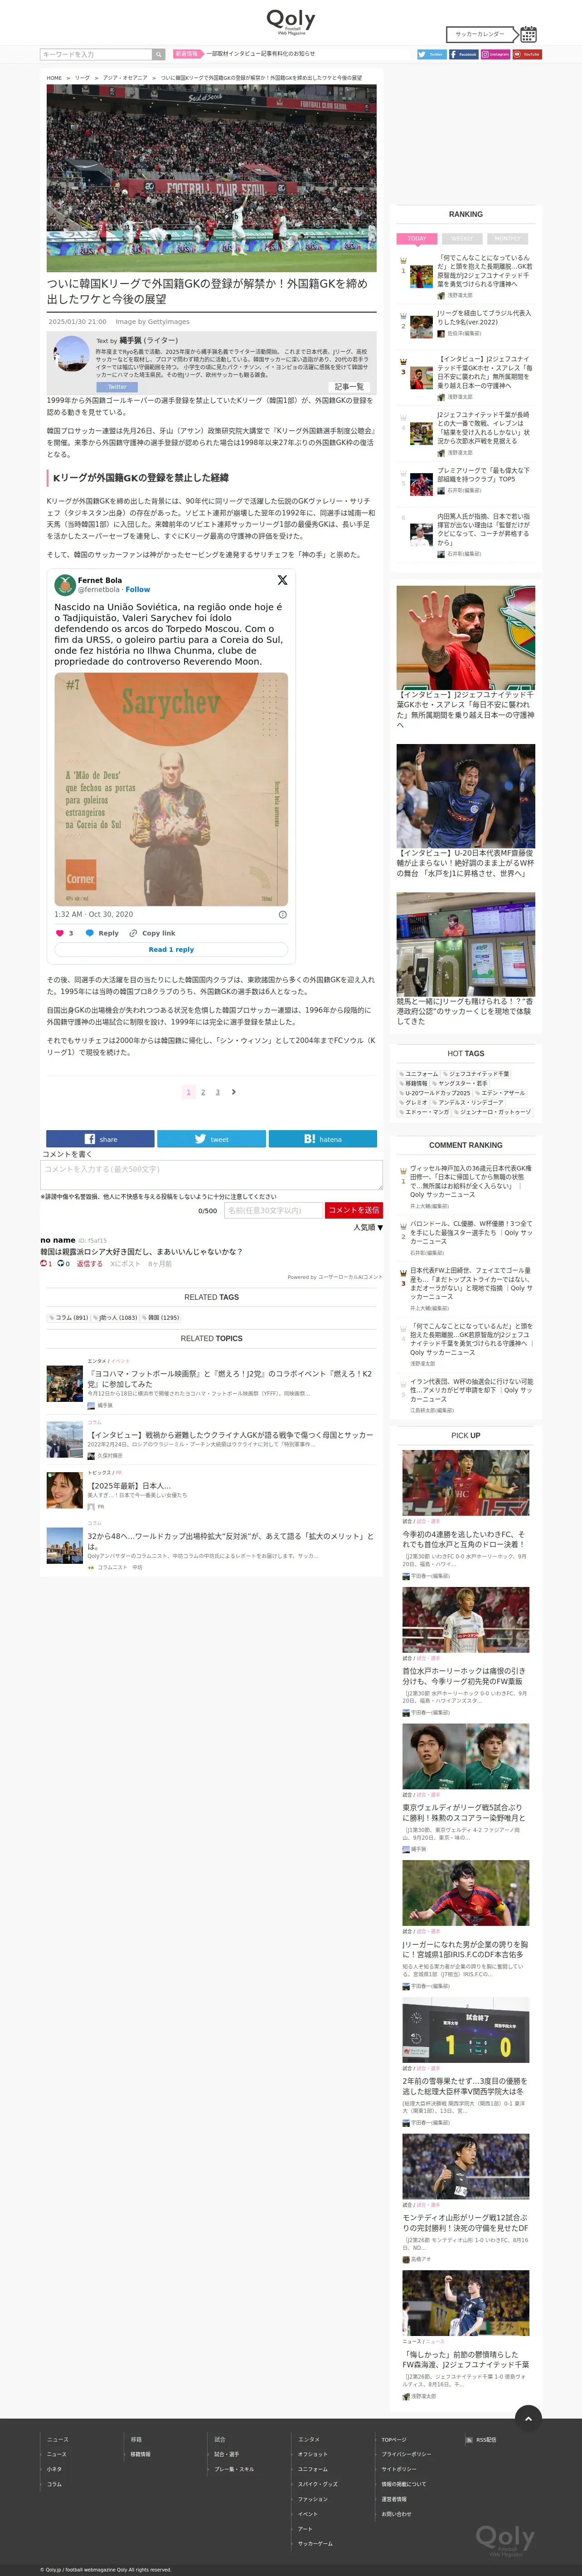Viewport: 582px width, 2576px height.
Task: Select the MONTHLY ranking tab
Action: coord(507,239)
